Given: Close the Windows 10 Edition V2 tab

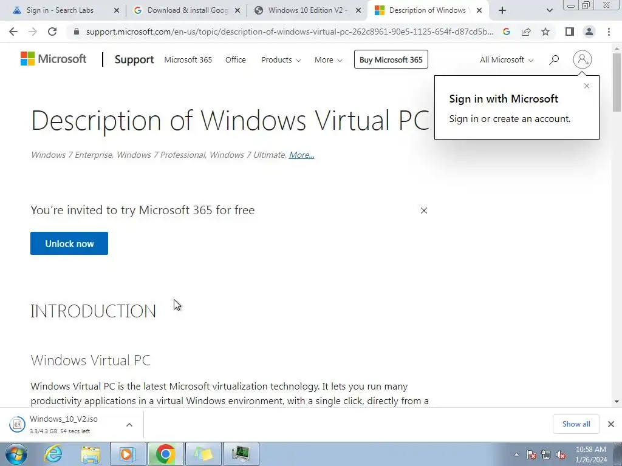Looking at the screenshot, I should (x=358, y=11).
